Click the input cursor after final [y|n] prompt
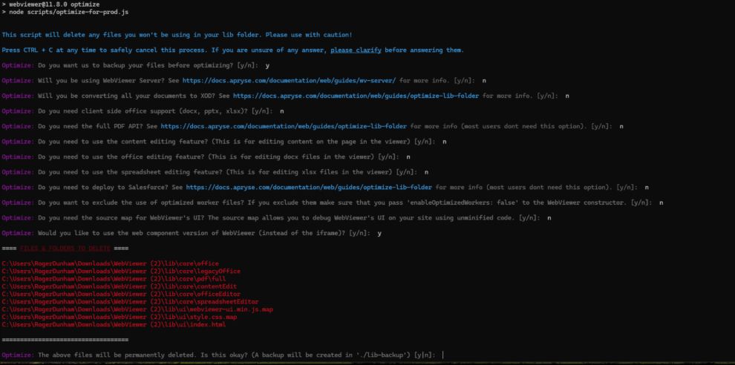Viewport: 735px width, 365px height. pyautogui.click(x=442, y=355)
